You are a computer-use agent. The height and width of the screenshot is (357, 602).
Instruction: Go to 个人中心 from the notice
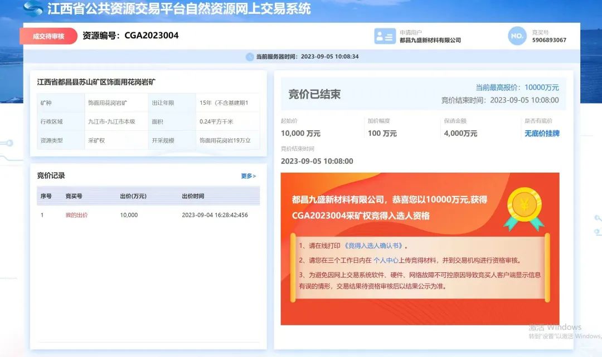click(388, 260)
